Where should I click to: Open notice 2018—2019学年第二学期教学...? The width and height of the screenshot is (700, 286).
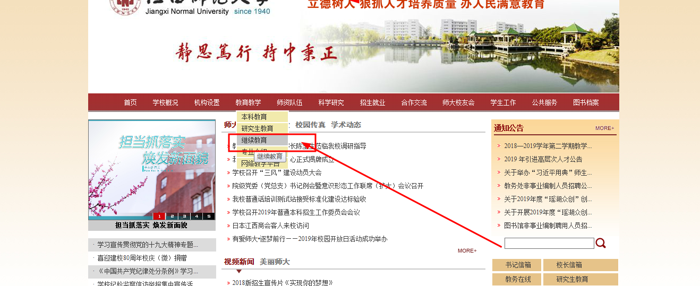click(x=548, y=146)
